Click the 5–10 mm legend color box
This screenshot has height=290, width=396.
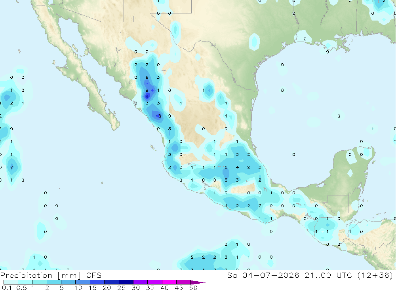(x=68, y=282)
